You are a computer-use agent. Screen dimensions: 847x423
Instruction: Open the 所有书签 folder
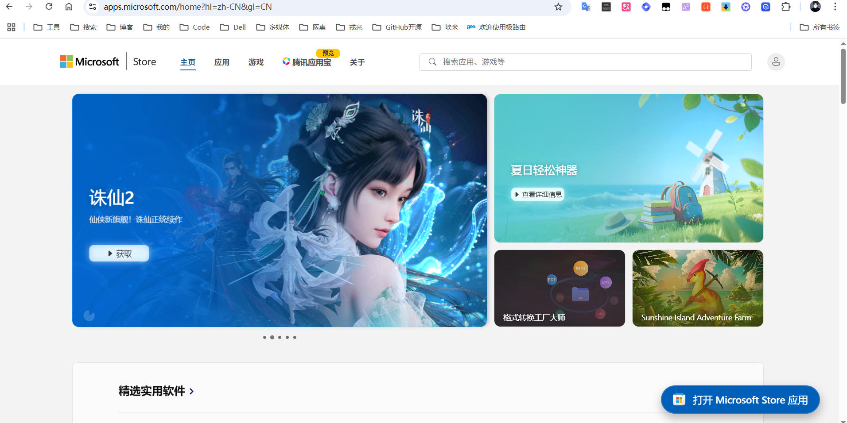click(820, 27)
